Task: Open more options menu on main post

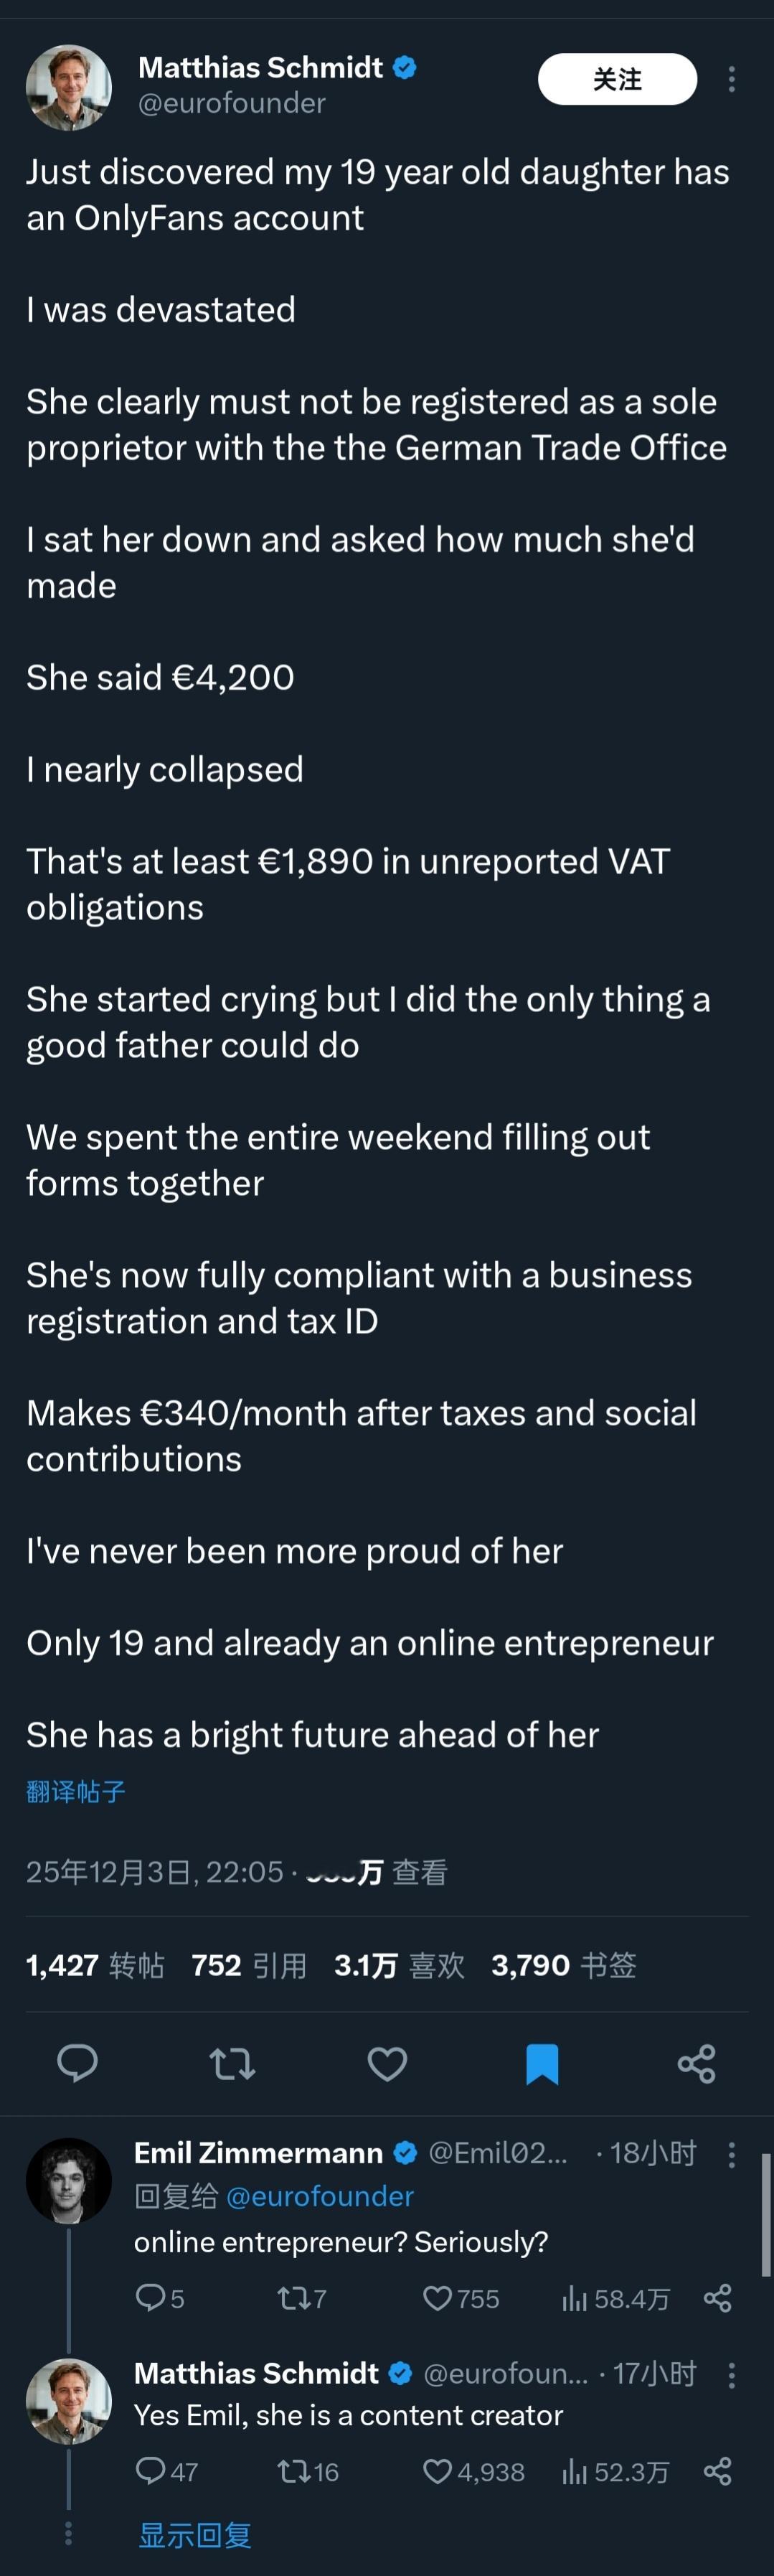Action: (x=732, y=79)
